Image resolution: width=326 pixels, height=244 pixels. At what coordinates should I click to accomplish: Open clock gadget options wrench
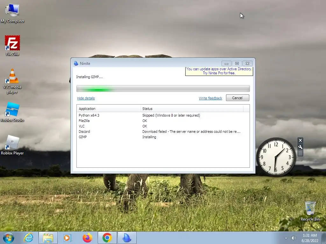(300, 147)
